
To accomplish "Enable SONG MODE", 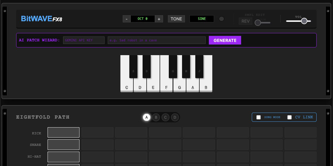I will pos(258,117).
